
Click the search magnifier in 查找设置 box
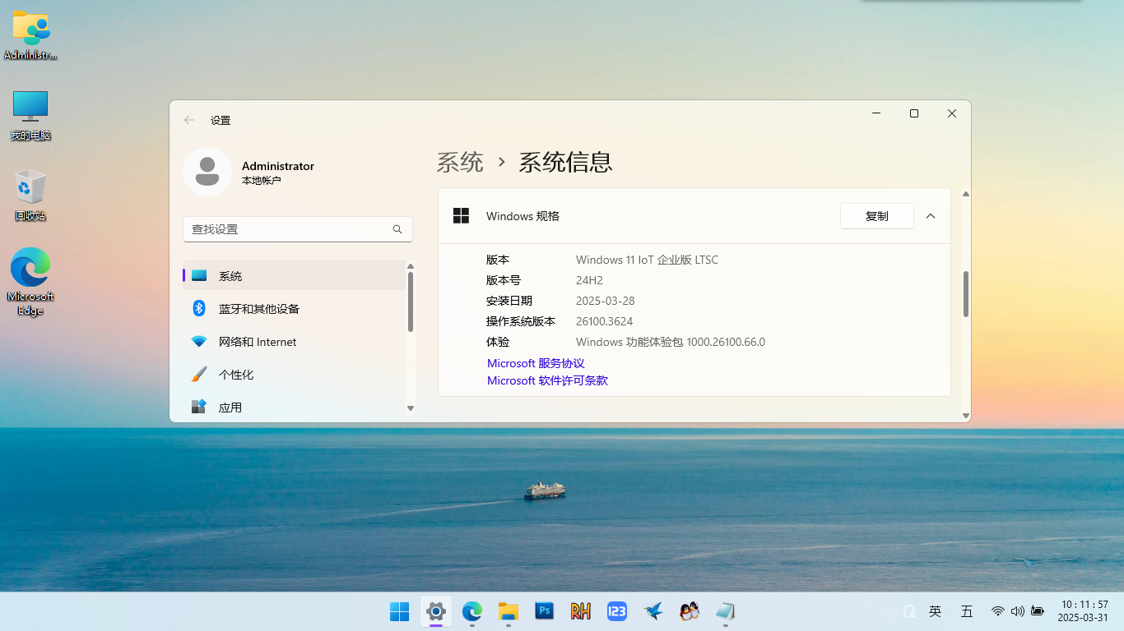click(397, 229)
